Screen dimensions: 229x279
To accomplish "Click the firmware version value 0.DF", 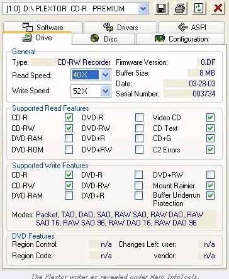I will tap(208, 62).
